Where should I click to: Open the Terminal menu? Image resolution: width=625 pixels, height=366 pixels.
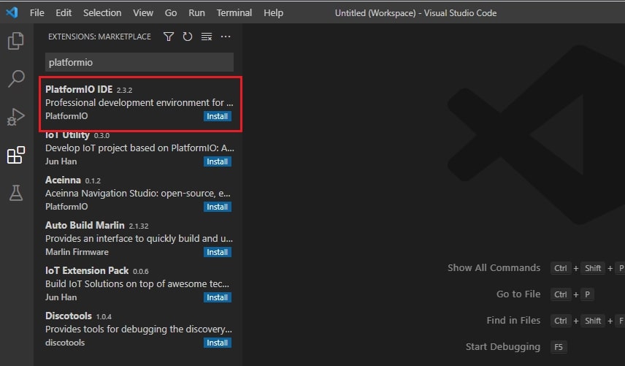pyautogui.click(x=234, y=12)
